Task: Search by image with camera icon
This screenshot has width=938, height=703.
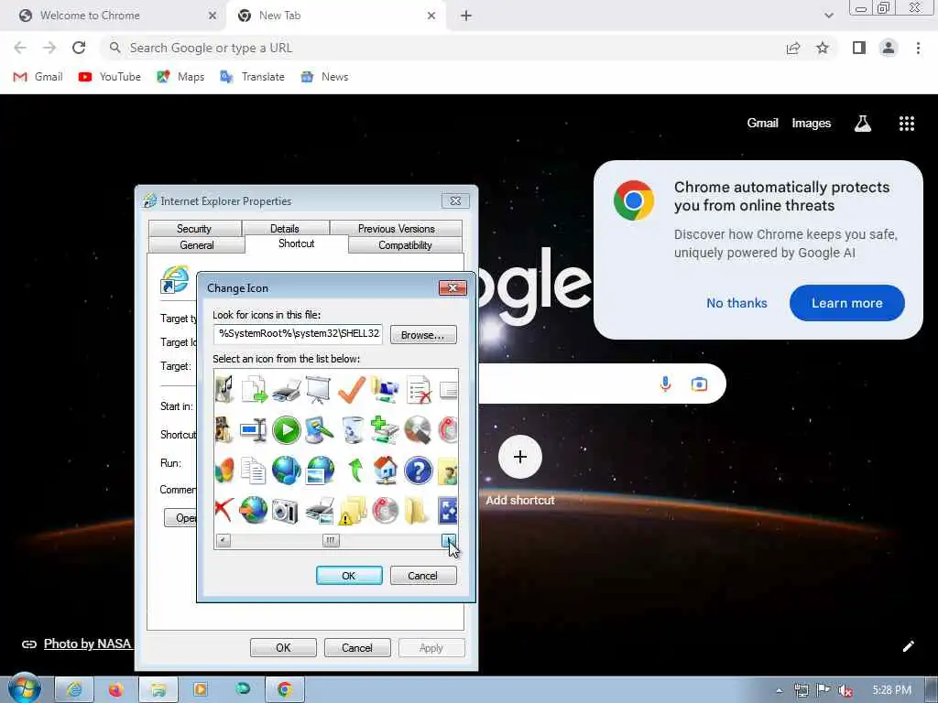Action: tap(699, 384)
